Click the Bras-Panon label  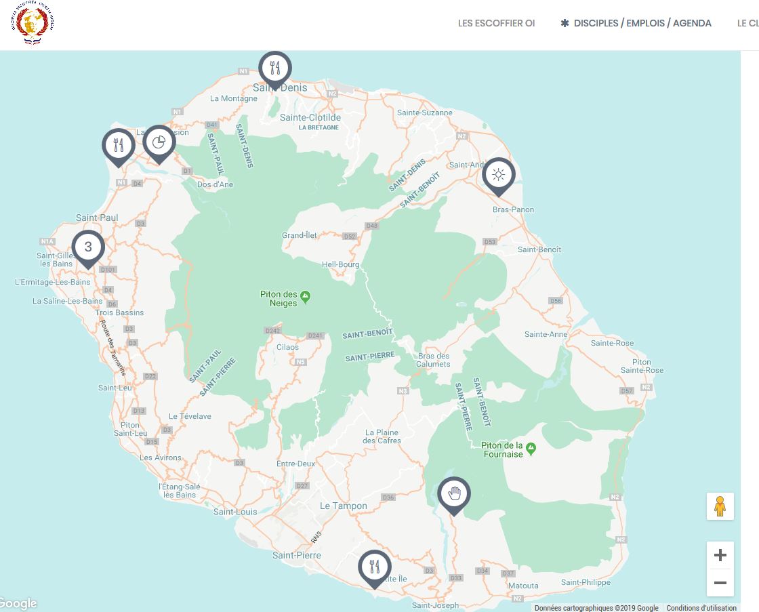pyautogui.click(x=513, y=209)
